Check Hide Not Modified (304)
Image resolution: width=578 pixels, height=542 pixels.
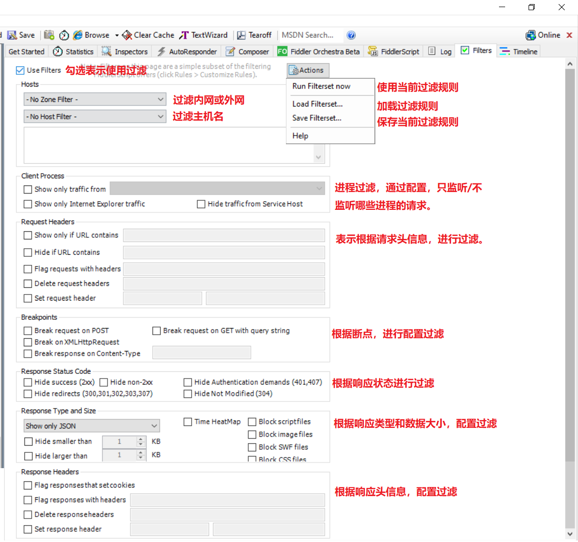click(188, 394)
